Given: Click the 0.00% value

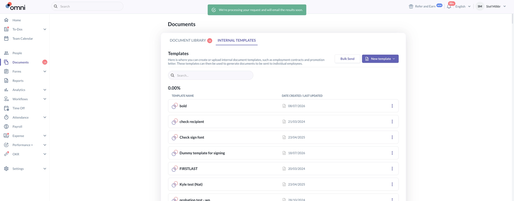Looking at the screenshot, I should pyautogui.click(x=174, y=88).
